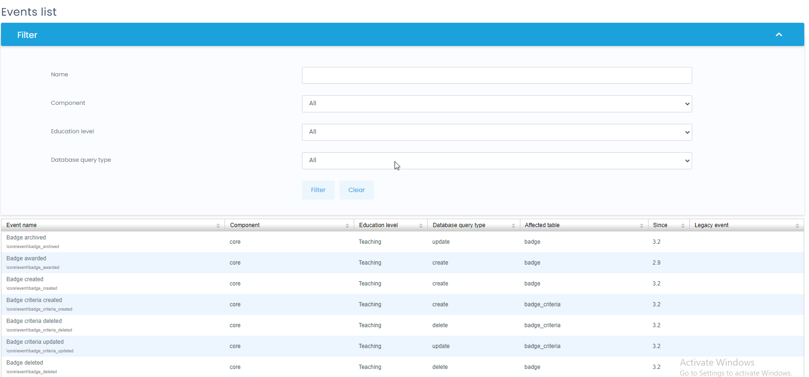Screen dimensions: 809x377
Task: Click sort icon in Since column
Action: 683,226
